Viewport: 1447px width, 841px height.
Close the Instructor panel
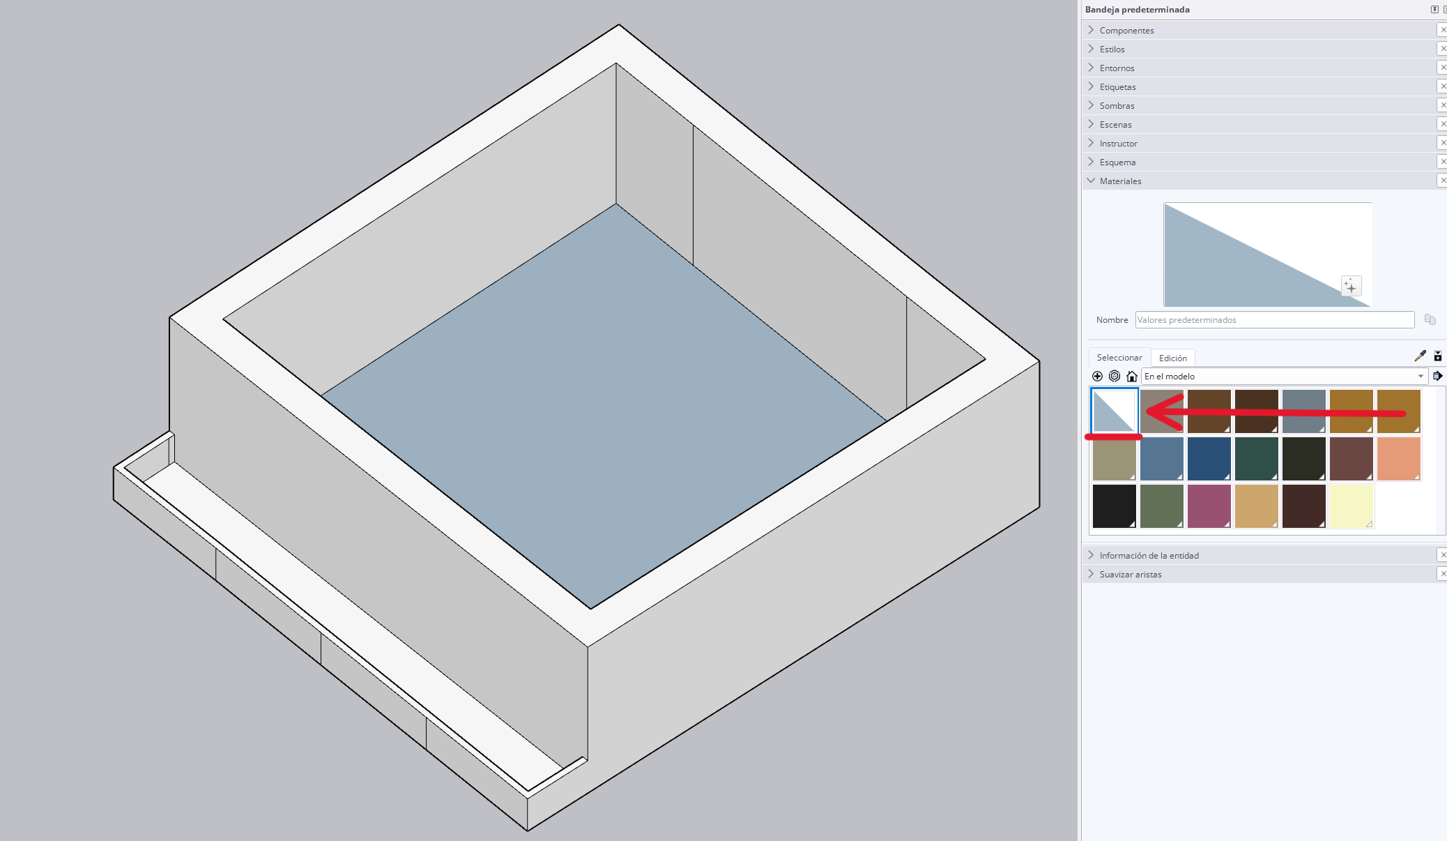(x=1443, y=143)
